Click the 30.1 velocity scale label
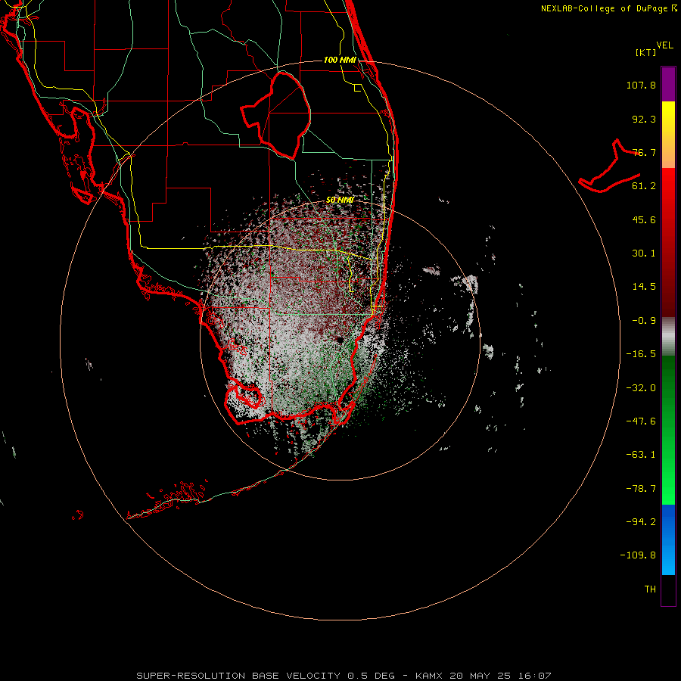Screen dimensions: 681x681 [644, 253]
